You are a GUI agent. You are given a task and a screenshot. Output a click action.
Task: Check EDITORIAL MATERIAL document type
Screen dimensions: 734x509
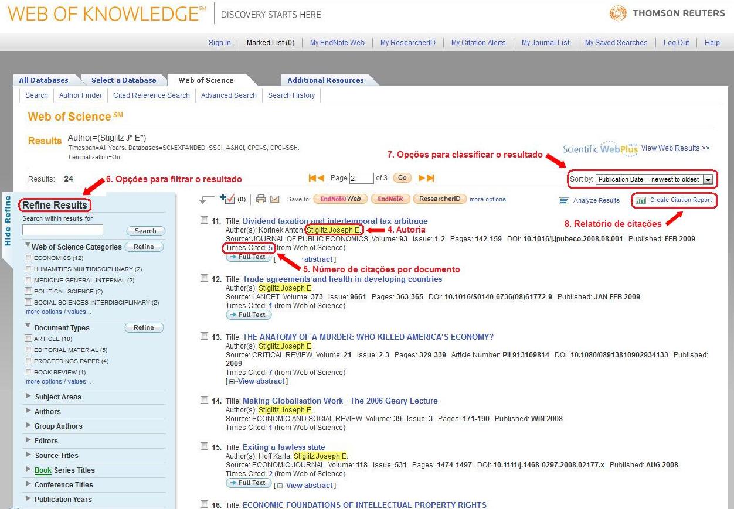(28, 350)
